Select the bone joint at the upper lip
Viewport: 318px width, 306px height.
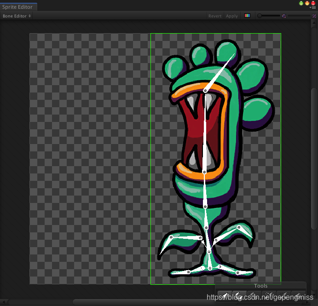pos(205,91)
